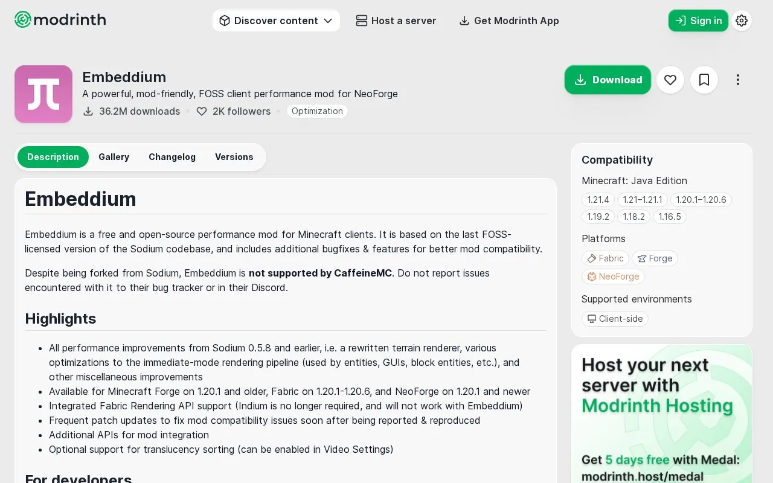
Task: Click the 1.21.4 version tag
Action: [598, 200]
